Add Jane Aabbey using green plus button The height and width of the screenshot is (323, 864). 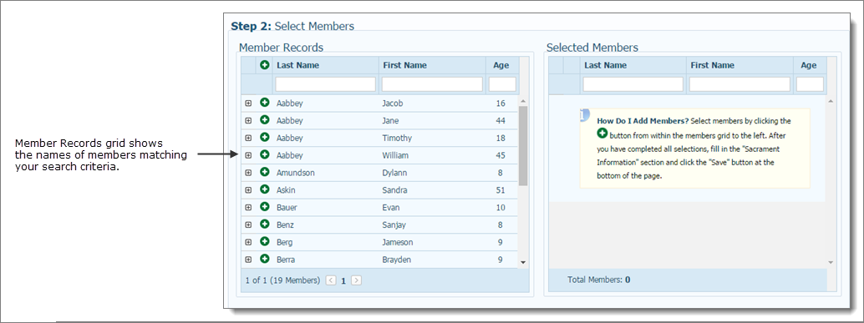pos(265,120)
